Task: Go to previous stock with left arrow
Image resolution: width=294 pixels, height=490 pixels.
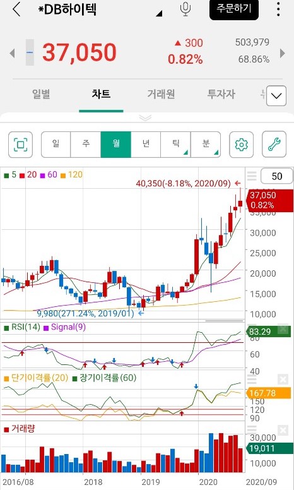Action: click(x=12, y=53)
